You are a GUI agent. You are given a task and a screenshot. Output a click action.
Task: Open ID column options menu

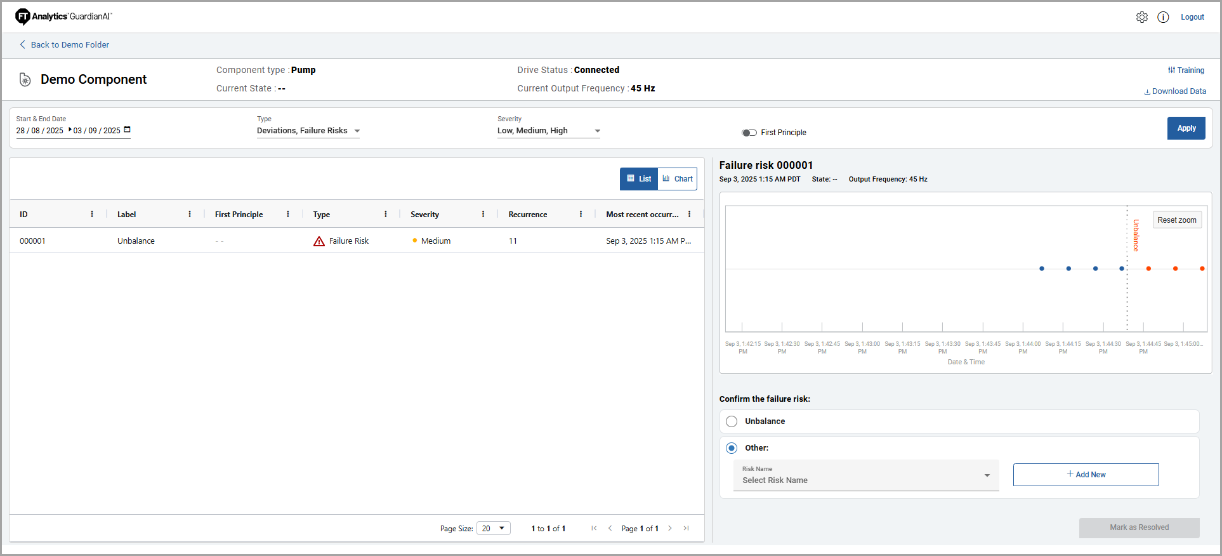click(x=92, y=215)
